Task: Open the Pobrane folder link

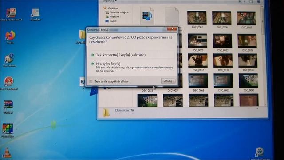Action: (x=114, y=17)
